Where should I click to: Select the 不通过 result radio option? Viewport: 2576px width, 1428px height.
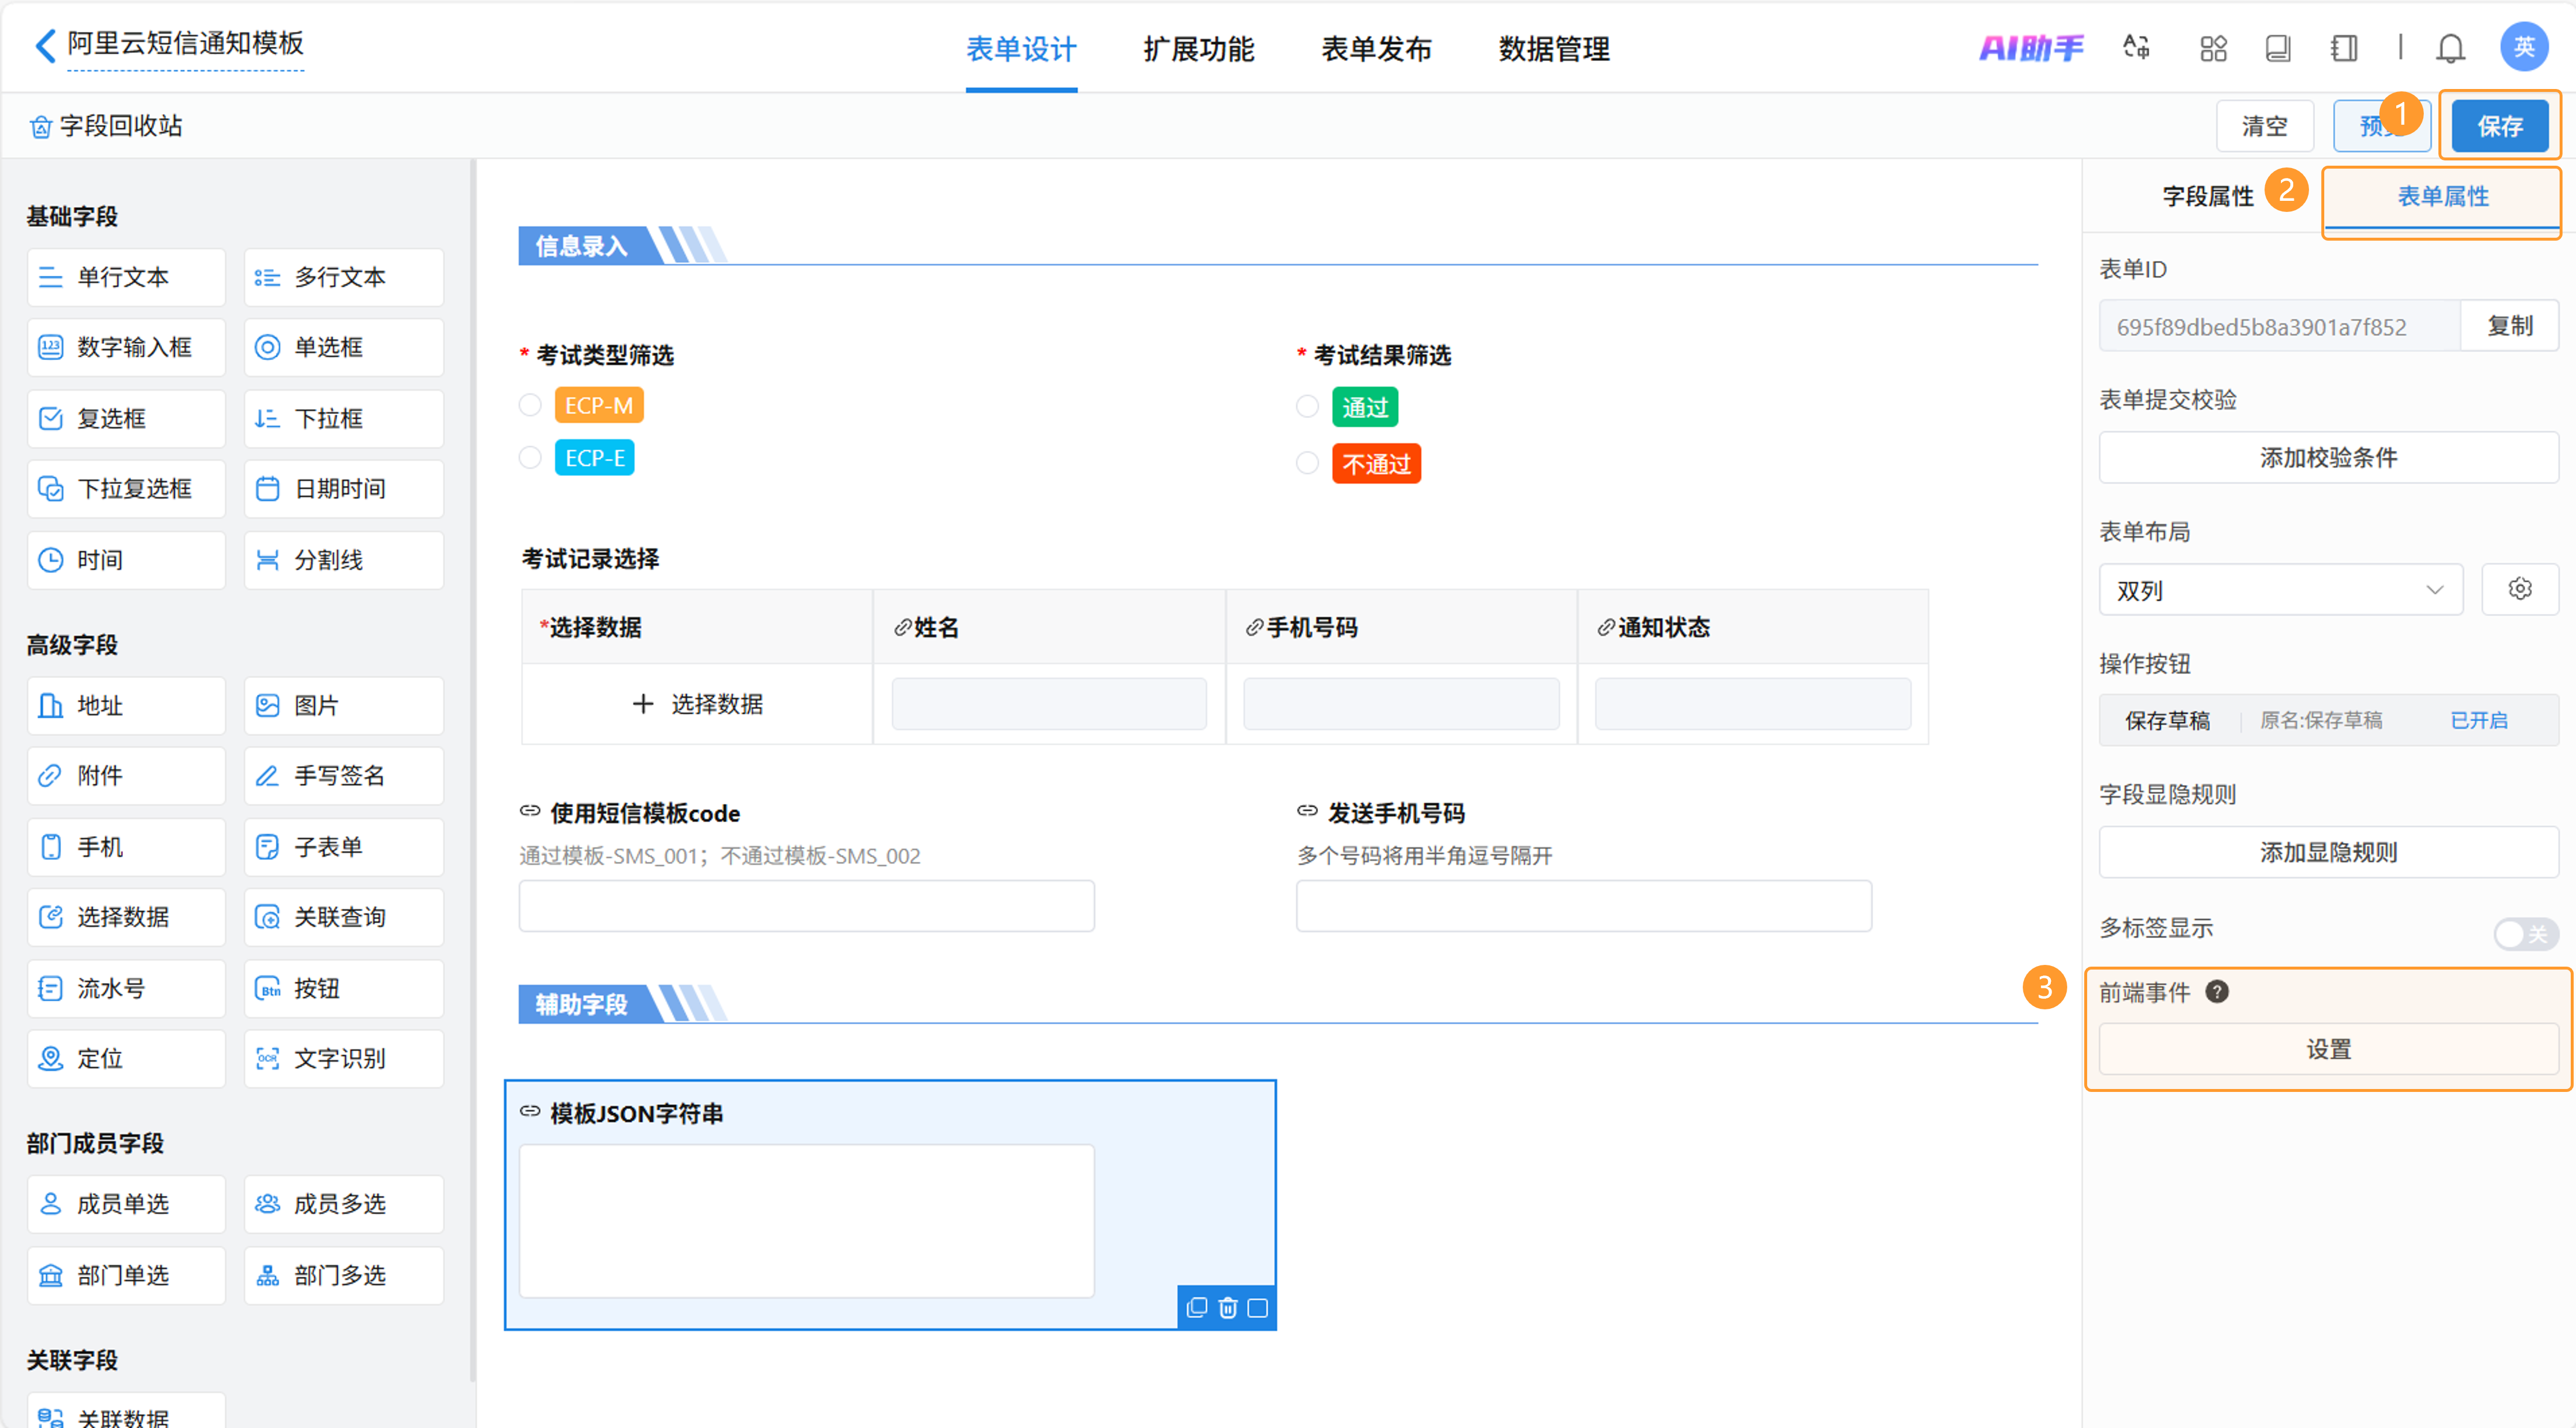click(x=1307, y=463)
